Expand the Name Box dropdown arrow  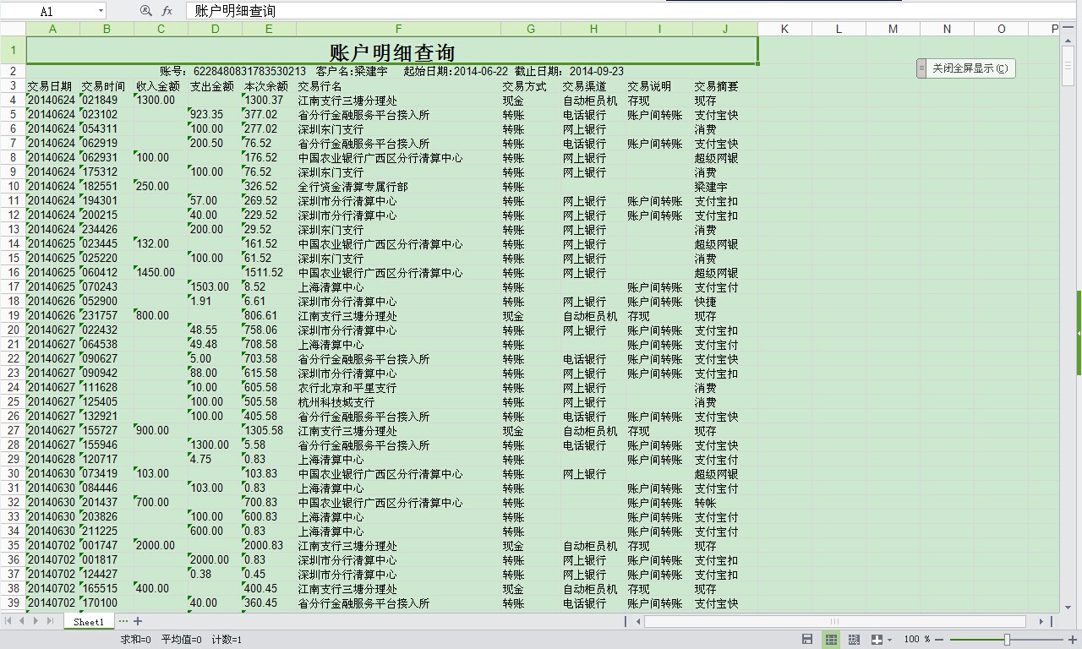click(x=101, y=11)
